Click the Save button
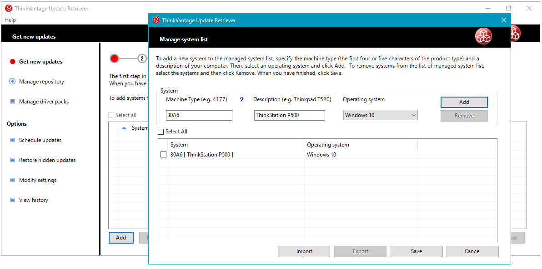 (x=416, y=251)
